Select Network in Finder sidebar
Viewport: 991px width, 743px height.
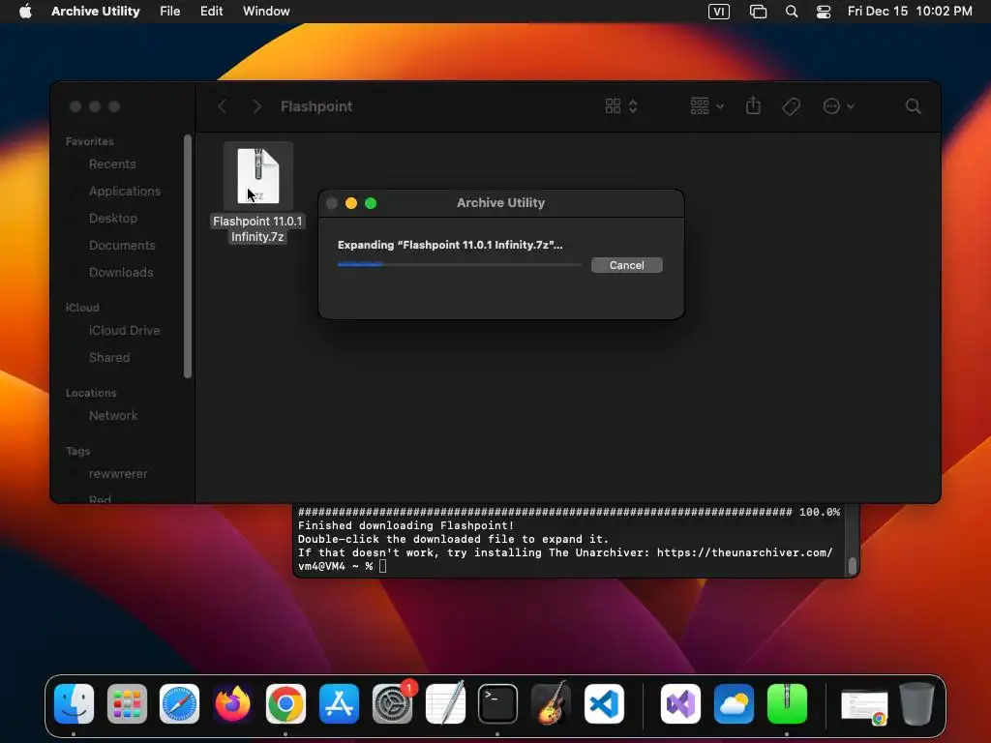point(112,416)
